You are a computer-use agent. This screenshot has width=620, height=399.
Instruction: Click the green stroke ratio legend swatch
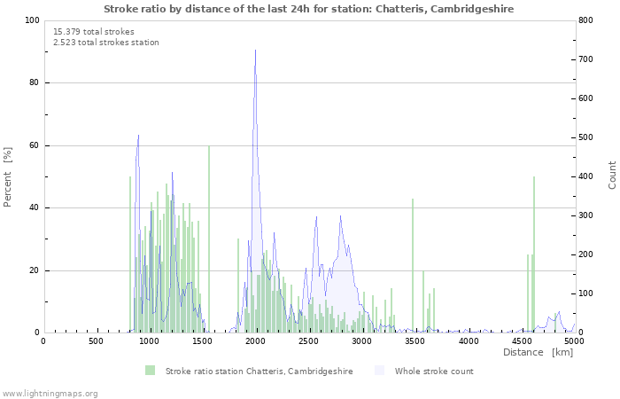pos(150,371)
